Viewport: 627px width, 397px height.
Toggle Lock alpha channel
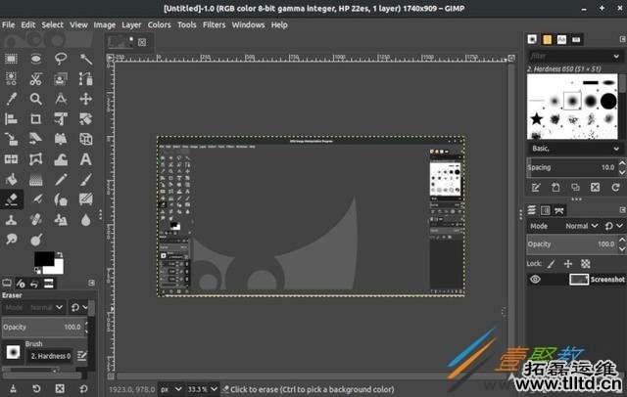click(586, 264)
